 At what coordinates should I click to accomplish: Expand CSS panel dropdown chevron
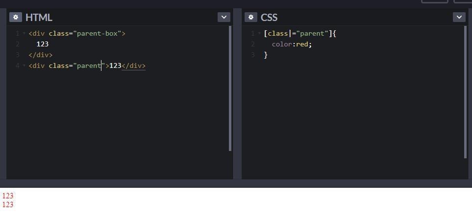(459, 17)
